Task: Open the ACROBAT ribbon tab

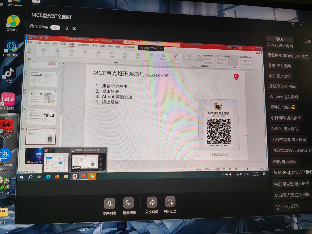Action: [x=129, y=47]
